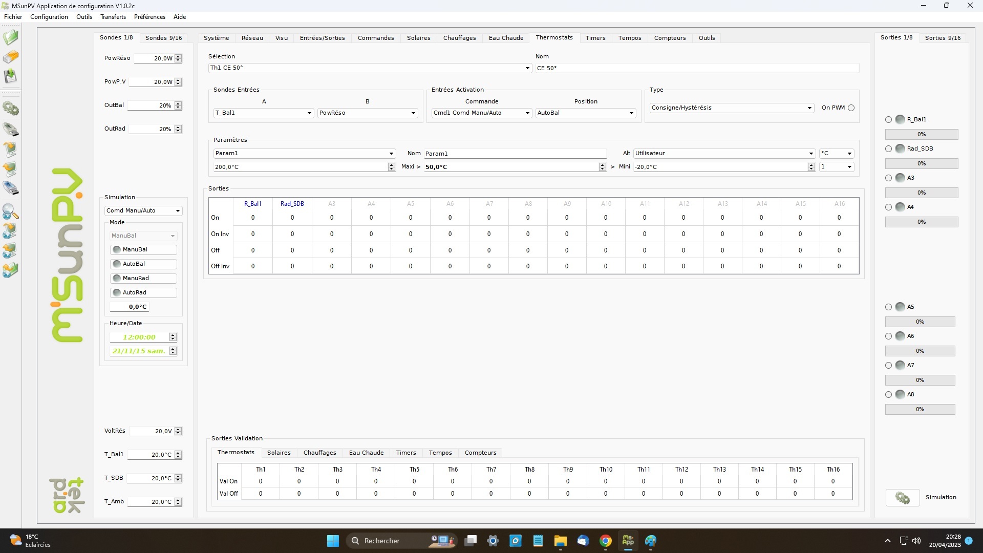Click the gears icon in left toolbar
Viewport: 983px width, 553px height.
pyautogui.click(x=10, y=109)
